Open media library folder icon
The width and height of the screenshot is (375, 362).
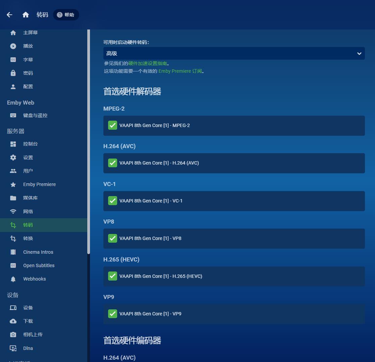(x=13, y=198)
